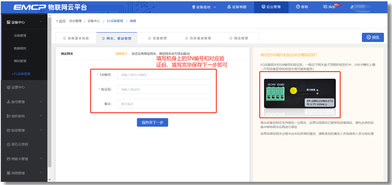This screenshot has width=392, height=185.
Task: Click the 运营中心 sidebar icon
Action: 8,87
